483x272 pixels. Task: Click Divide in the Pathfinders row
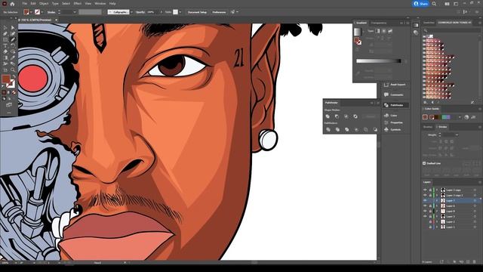point(328,129)
